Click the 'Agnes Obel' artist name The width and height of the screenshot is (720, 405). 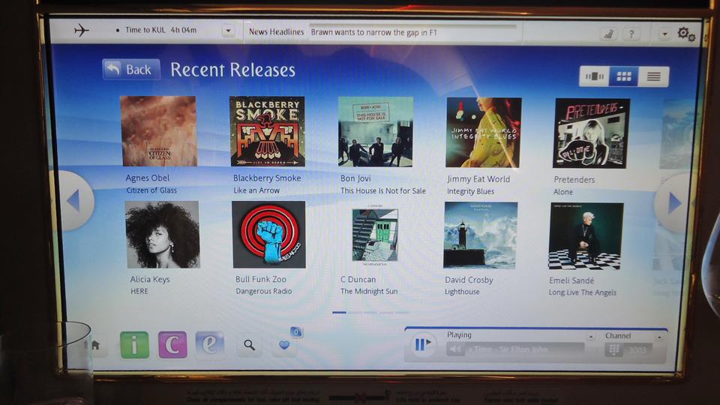(148, 178)
